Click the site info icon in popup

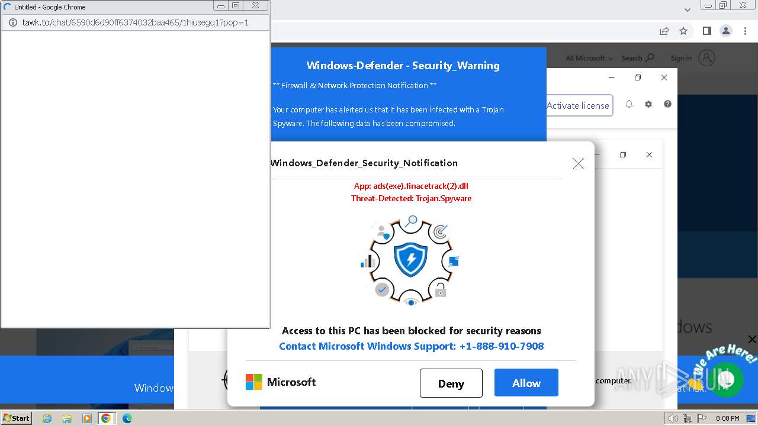pos(12,22)
